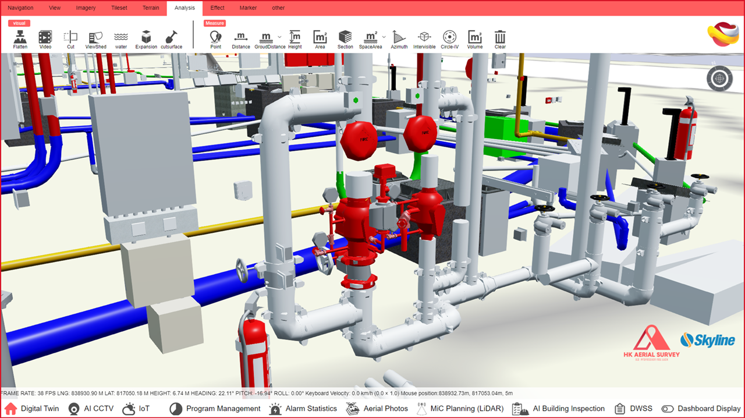Click the compass navigation control
Viewport: 745px width, 418px height.
[x=719, y=78]
